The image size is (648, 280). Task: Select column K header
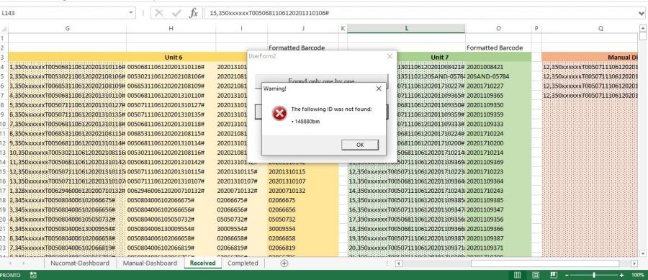pos(343,28)
